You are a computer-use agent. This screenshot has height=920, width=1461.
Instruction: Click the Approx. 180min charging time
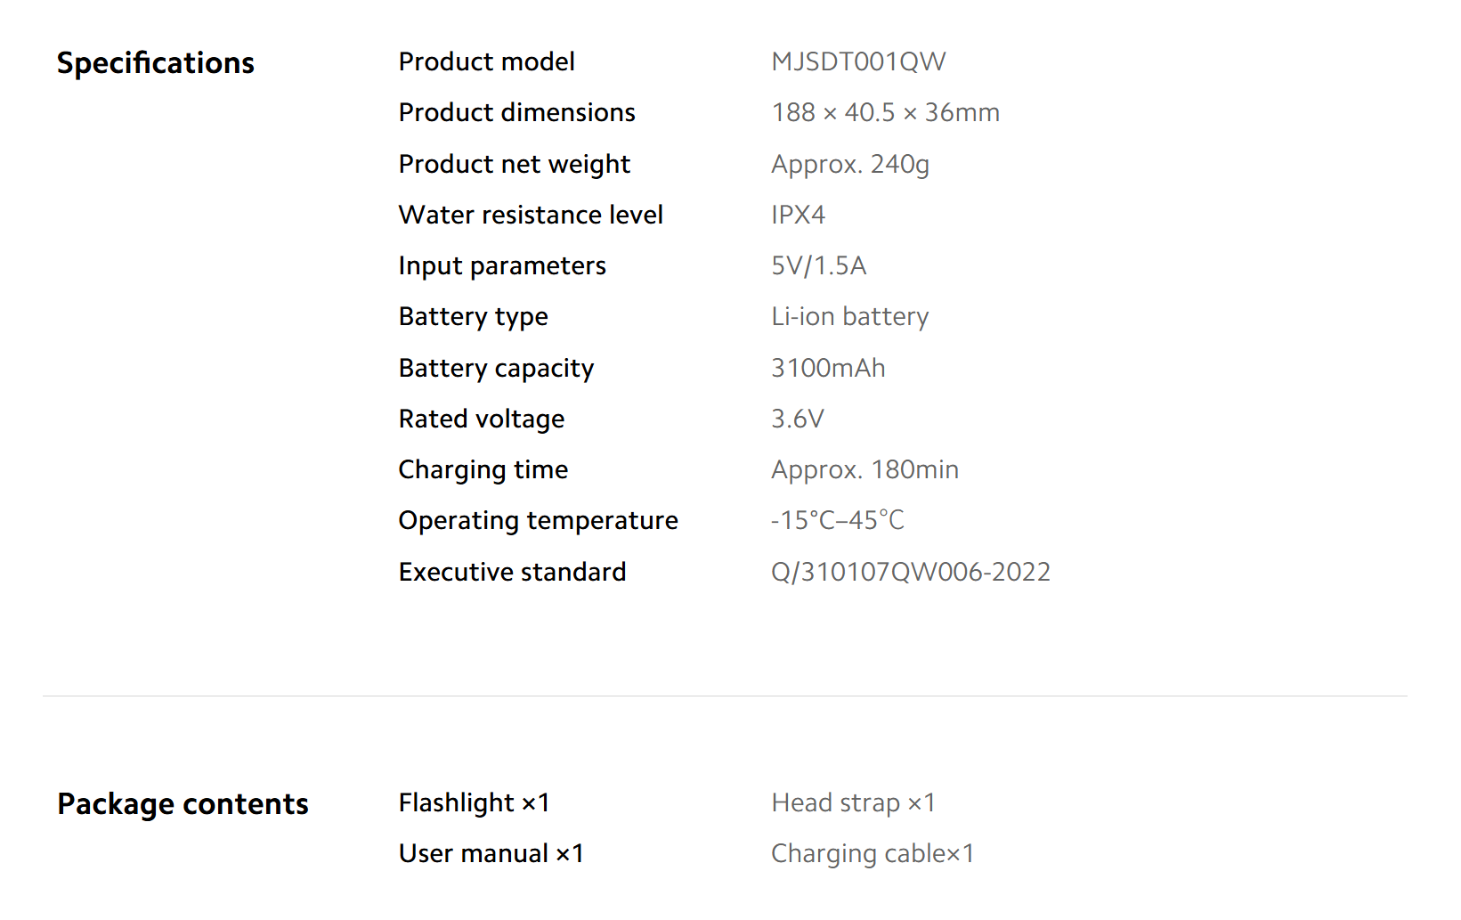tap(864, 469)
